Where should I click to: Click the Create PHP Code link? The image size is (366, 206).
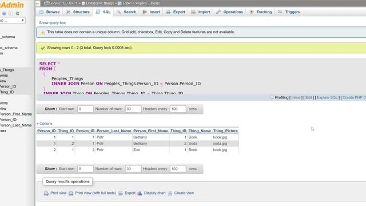coord(354,98)
